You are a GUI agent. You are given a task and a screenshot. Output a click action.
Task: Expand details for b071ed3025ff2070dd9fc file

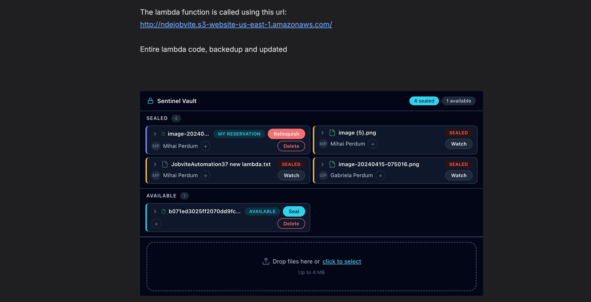tap(155, 211)
